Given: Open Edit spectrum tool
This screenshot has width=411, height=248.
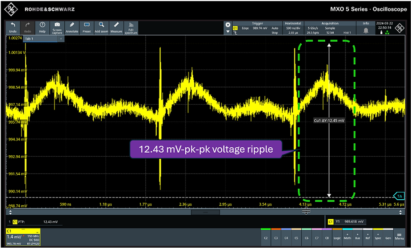Looking at the screenshot, I should 131,28.
